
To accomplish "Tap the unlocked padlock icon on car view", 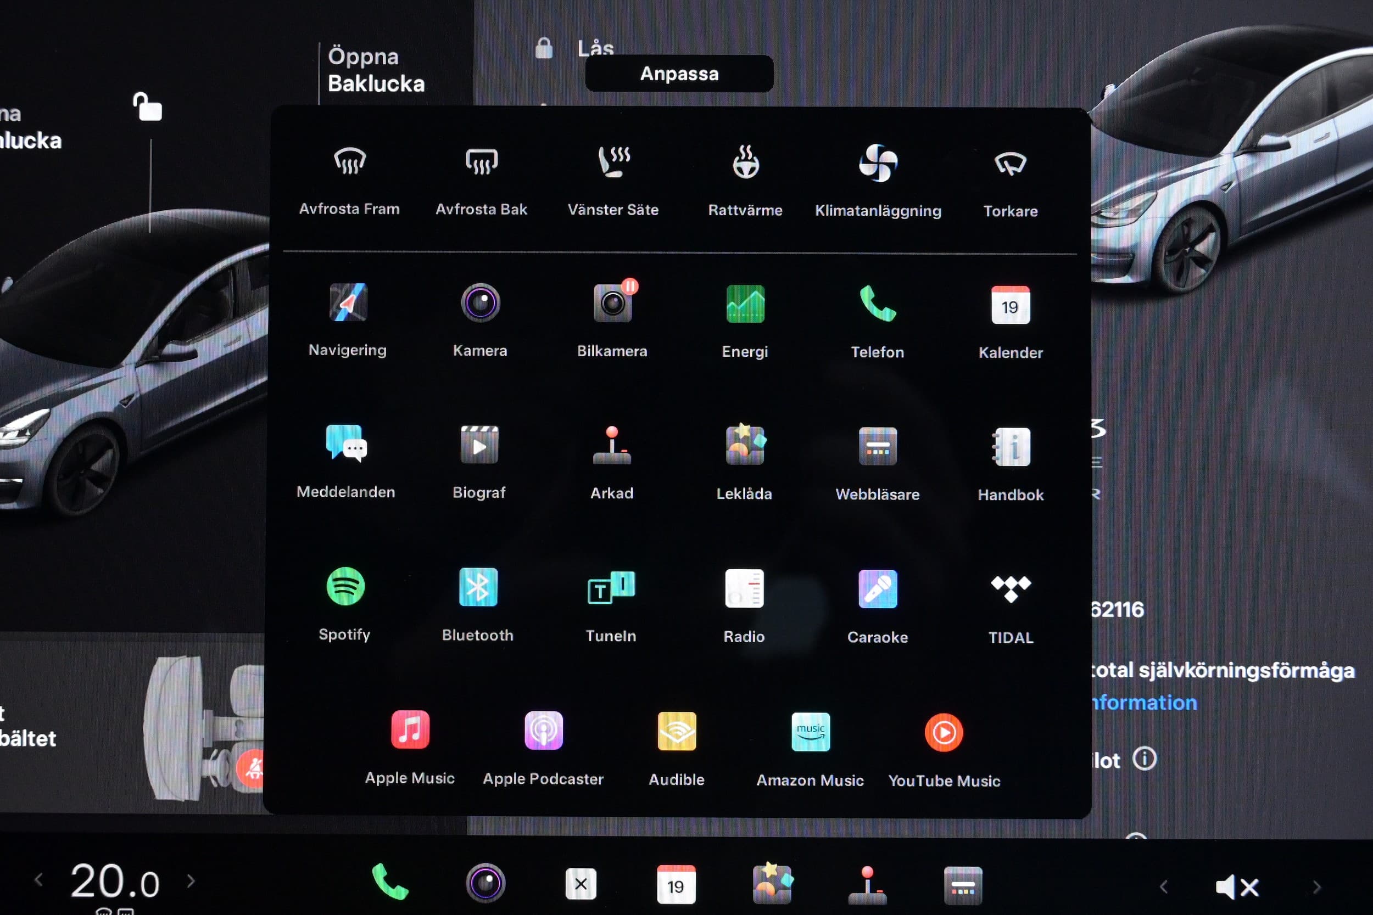I will (148, 107).
